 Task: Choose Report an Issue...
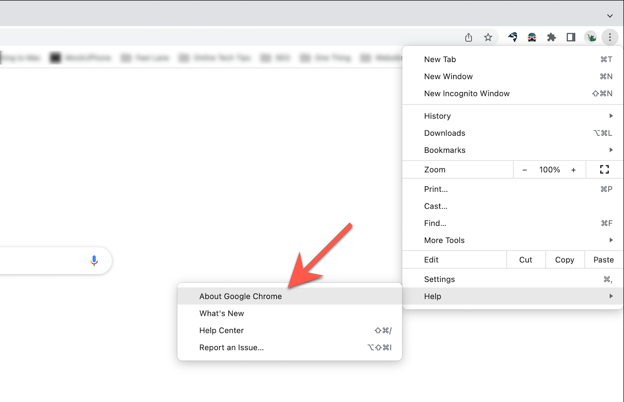[289, 348]
